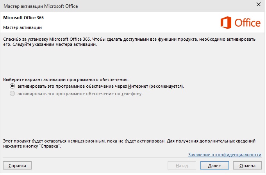Close the activation wizard with X
The image size is (266, 175).
pos(258,4)
